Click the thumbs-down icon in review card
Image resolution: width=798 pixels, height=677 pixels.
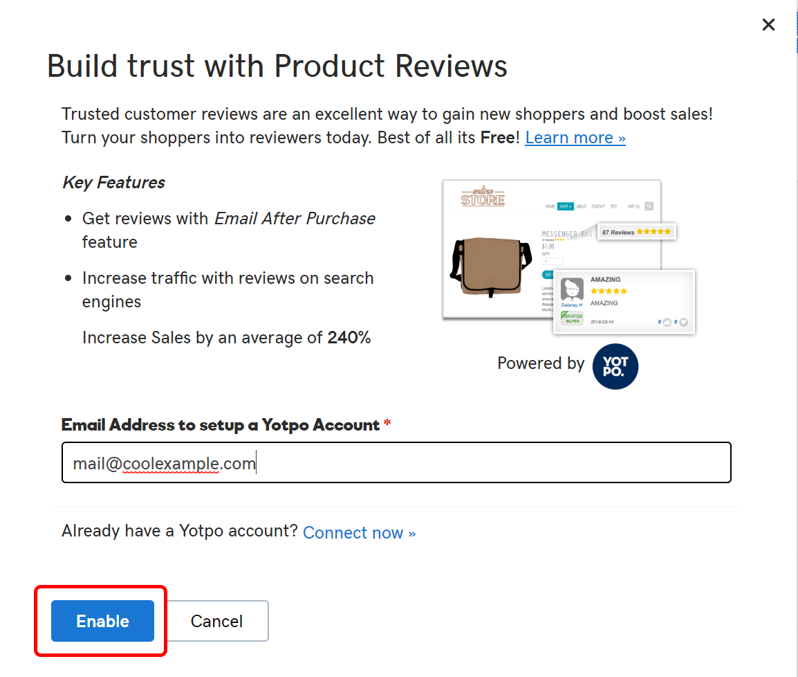click(x=683, y=322)
